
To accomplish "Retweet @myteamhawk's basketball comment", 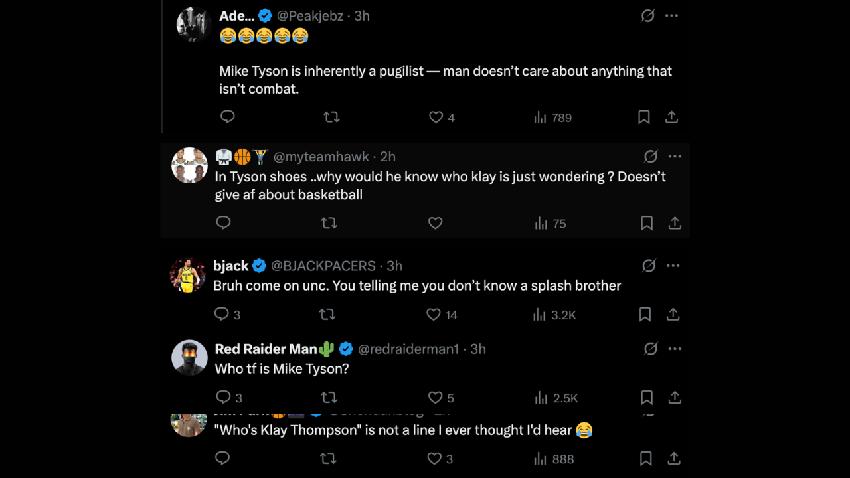I will tap(329, 223).
